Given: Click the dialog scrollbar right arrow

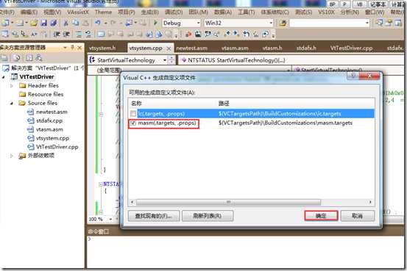Looking at the screenshot, I should pyautogui.click(x=370, y=202).
